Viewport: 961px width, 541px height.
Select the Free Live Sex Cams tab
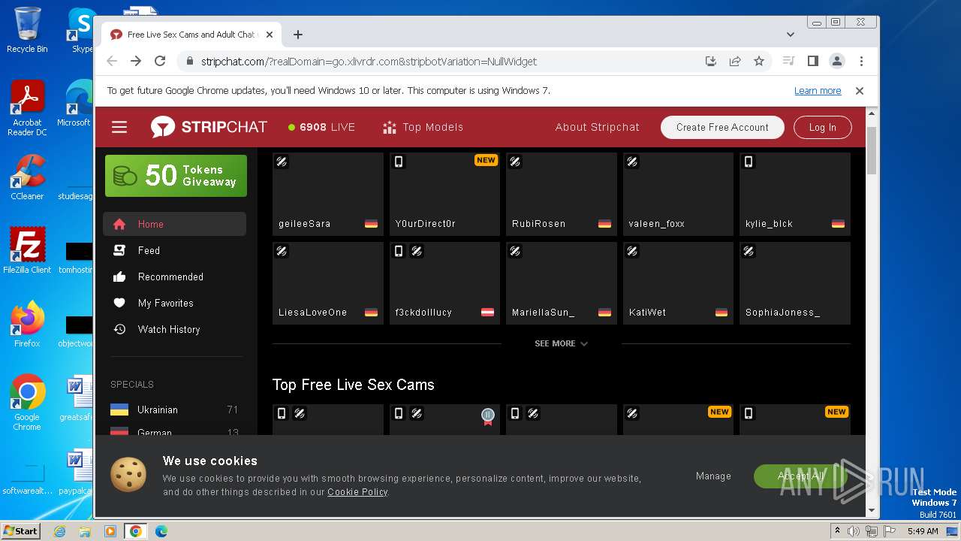coord(191,35)
